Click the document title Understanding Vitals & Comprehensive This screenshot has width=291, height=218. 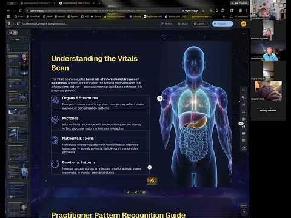(44, 24)
